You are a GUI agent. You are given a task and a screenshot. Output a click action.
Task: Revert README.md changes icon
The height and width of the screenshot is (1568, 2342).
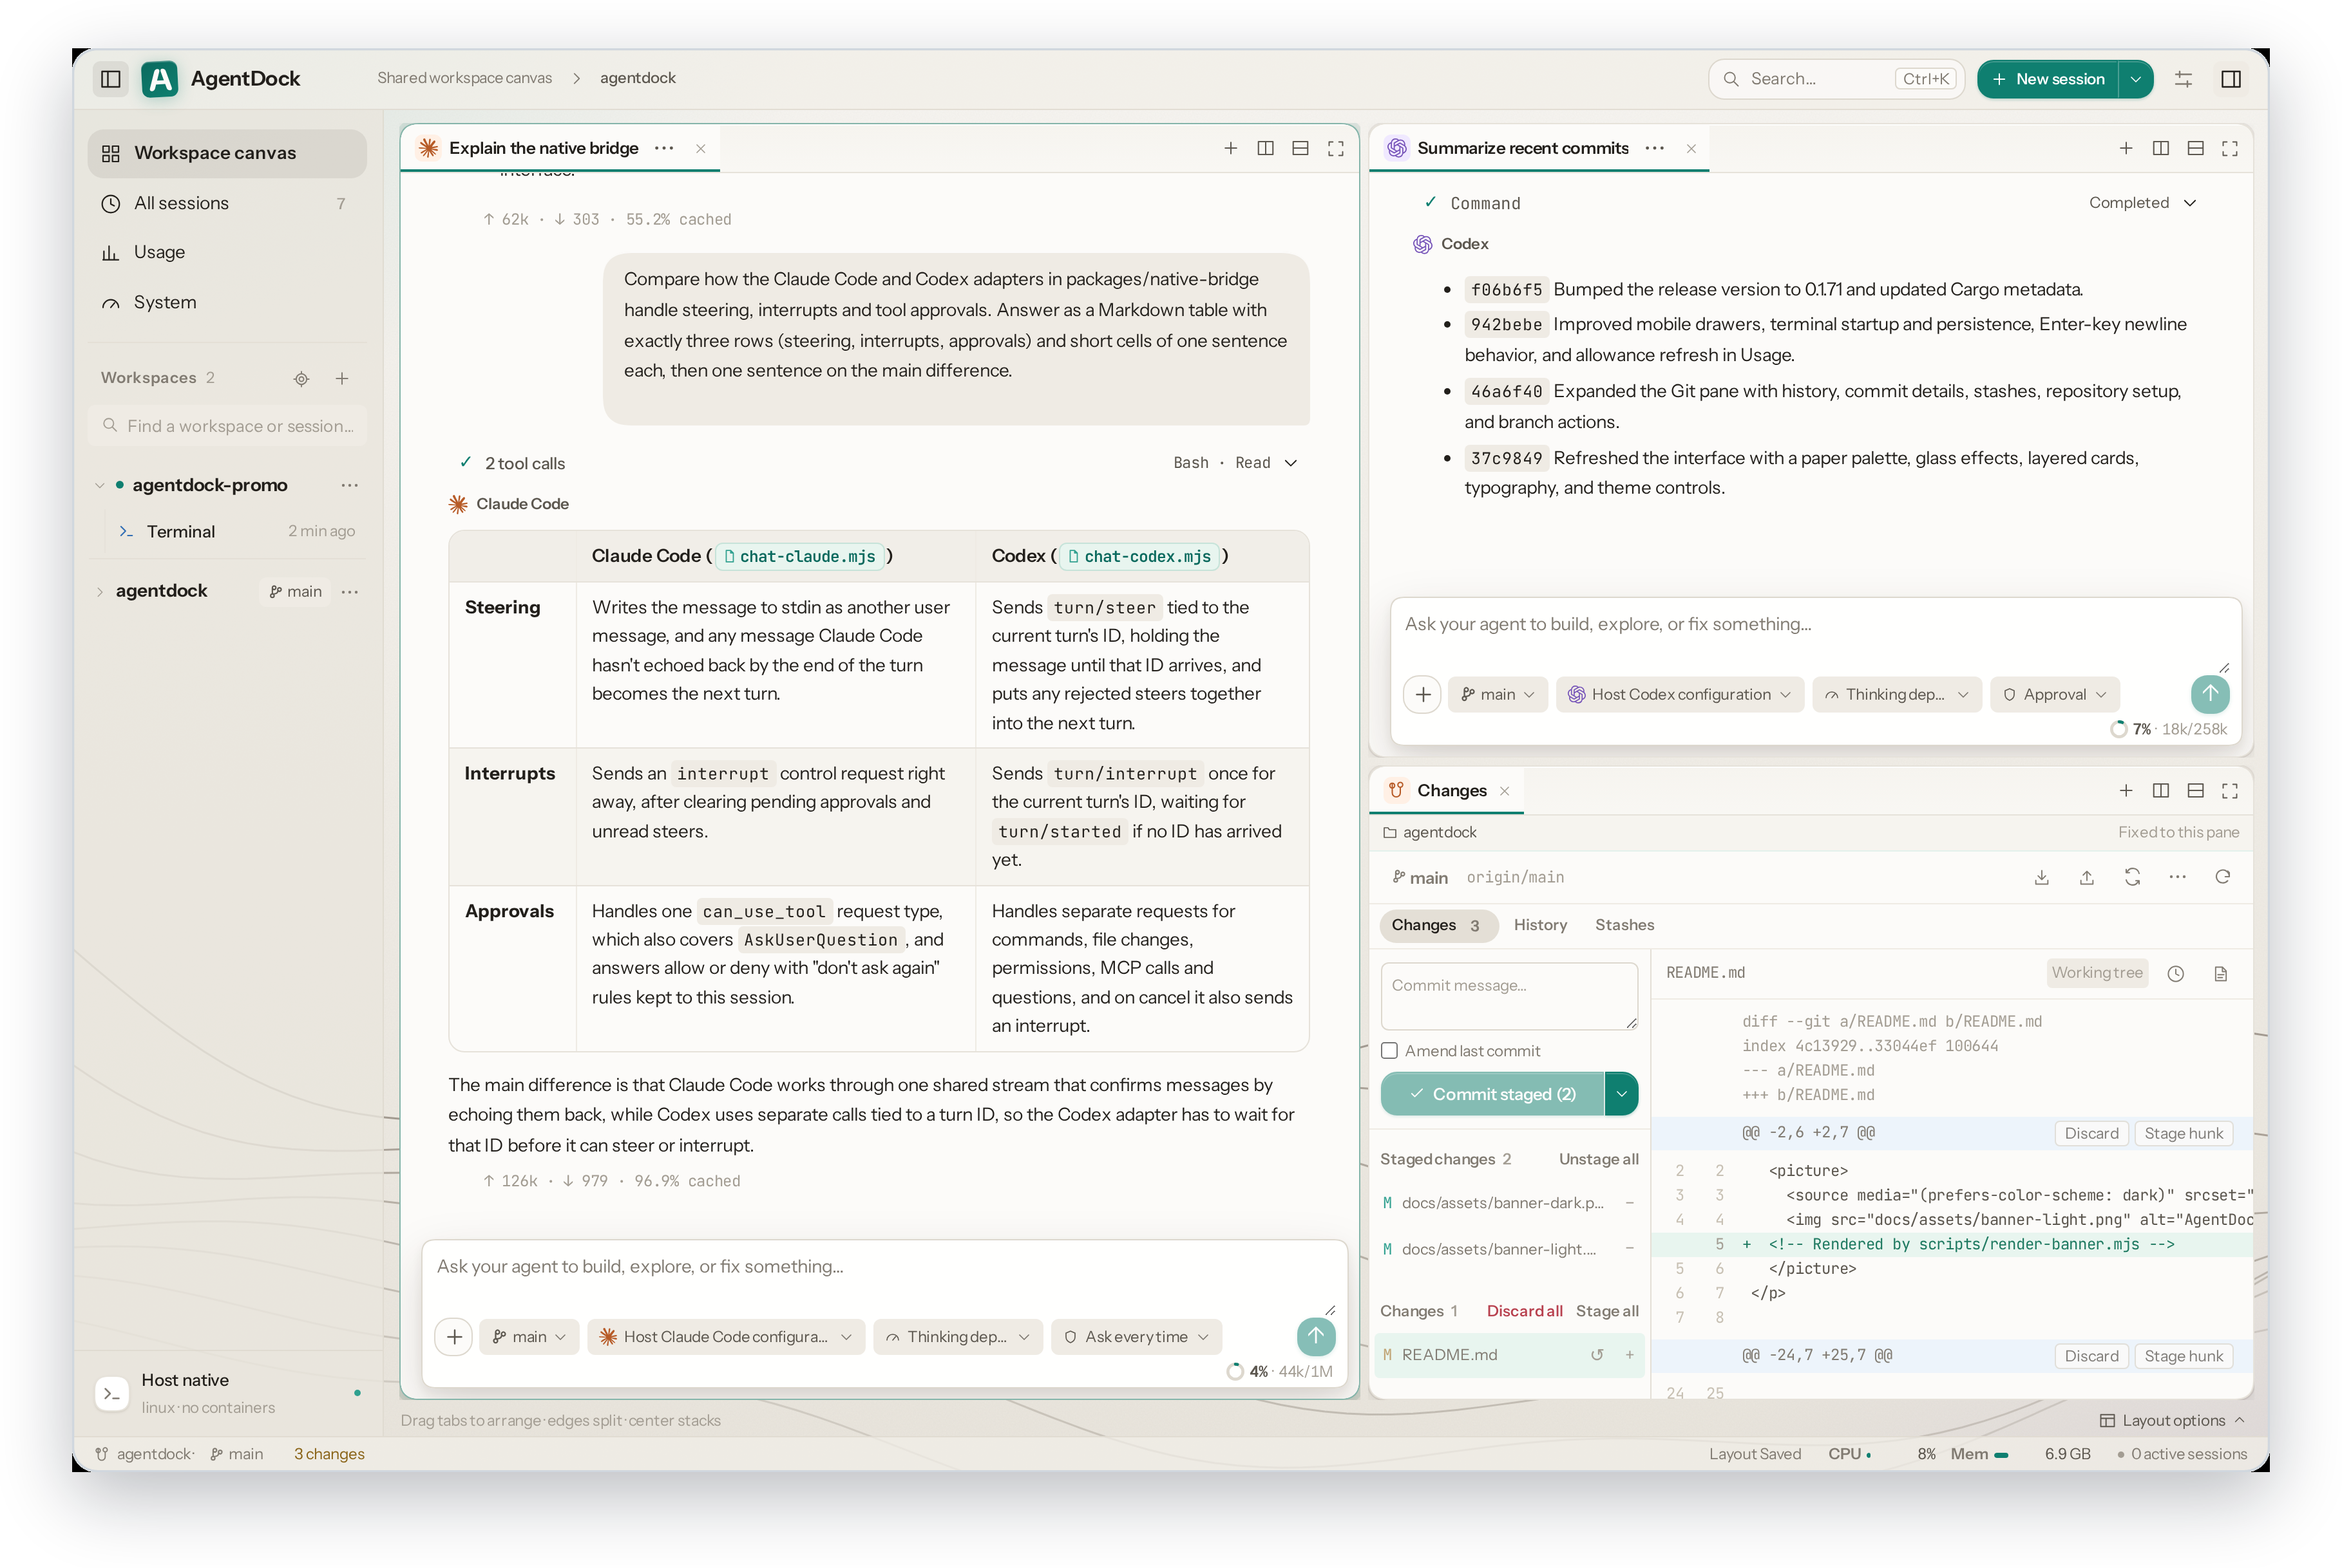tap(1597, 1354)
